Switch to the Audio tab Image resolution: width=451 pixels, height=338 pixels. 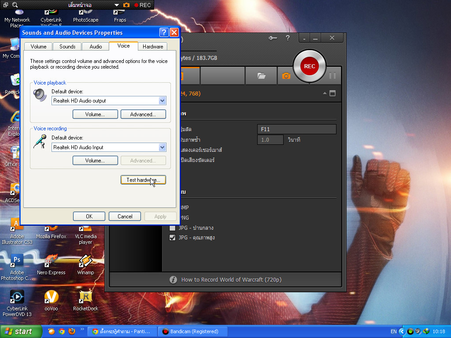96,47
